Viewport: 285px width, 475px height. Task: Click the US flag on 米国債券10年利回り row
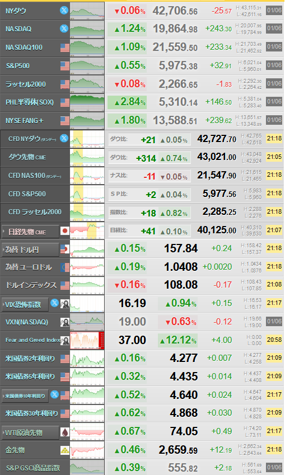click(x=64, y=396)
